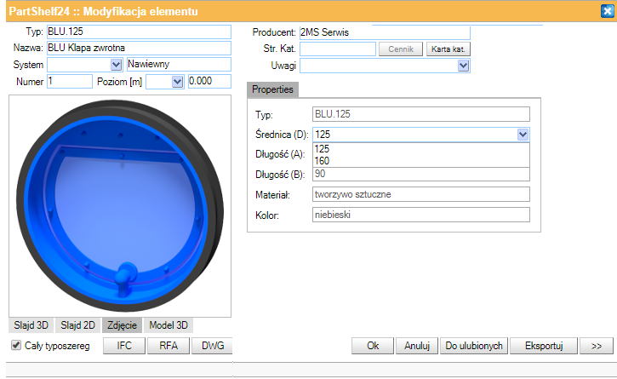Select 160 from diameter list
Viewport: 617px width, 379px height.
point(323,160)
